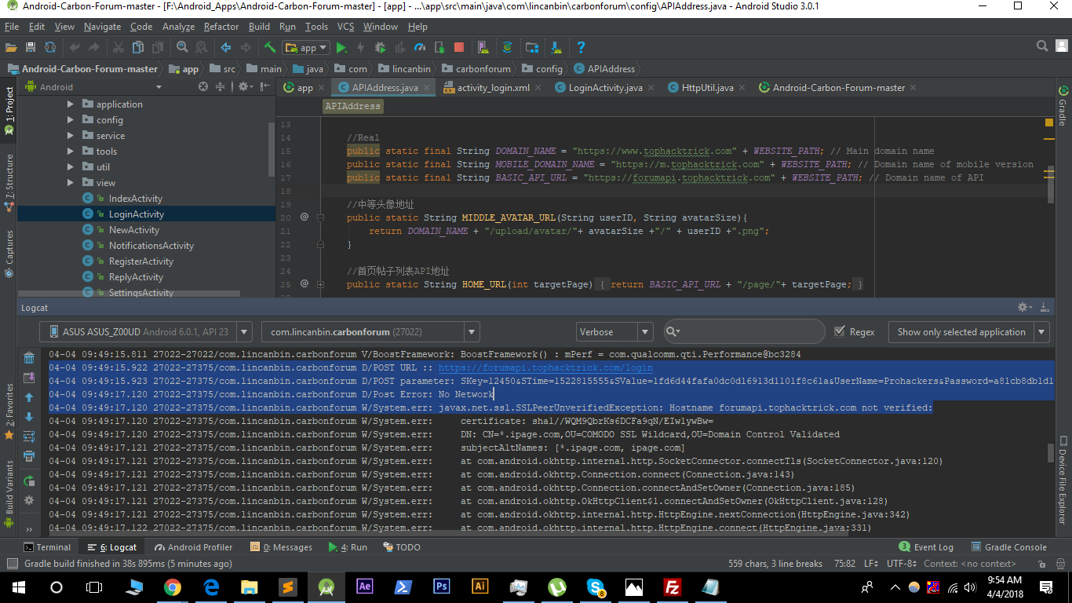
Task: Toggle the Regex checkbox
Action: (840, 331)
